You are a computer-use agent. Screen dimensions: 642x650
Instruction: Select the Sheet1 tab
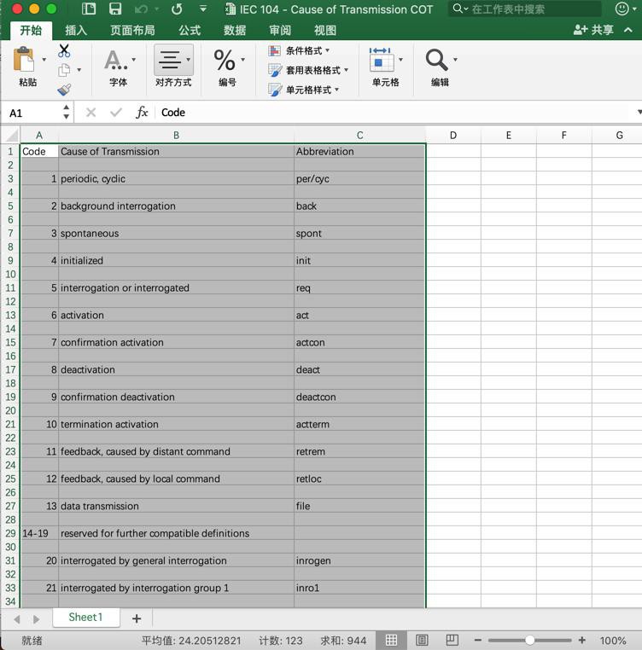click(x=86, y=618)
